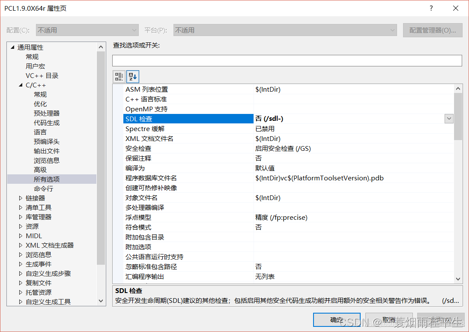Select the 符合模式 property row
Viewport: 469px width, 332px height.
(x=289, y=227)
